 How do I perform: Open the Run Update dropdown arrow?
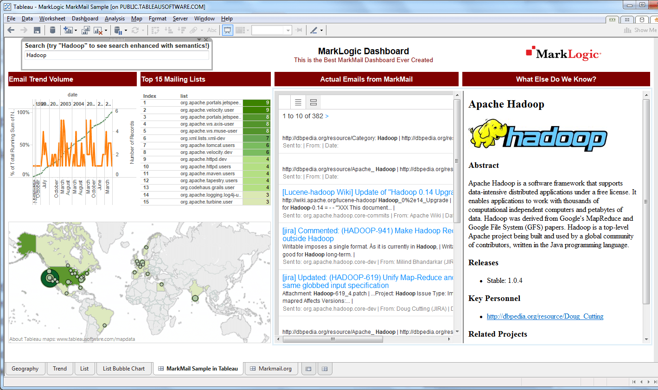142,31
